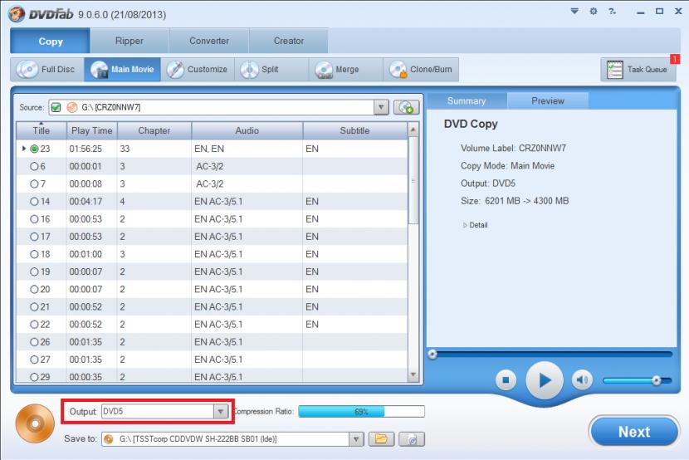Select the title 6 radio button
The image size is (689, 460).
point(35,166)
